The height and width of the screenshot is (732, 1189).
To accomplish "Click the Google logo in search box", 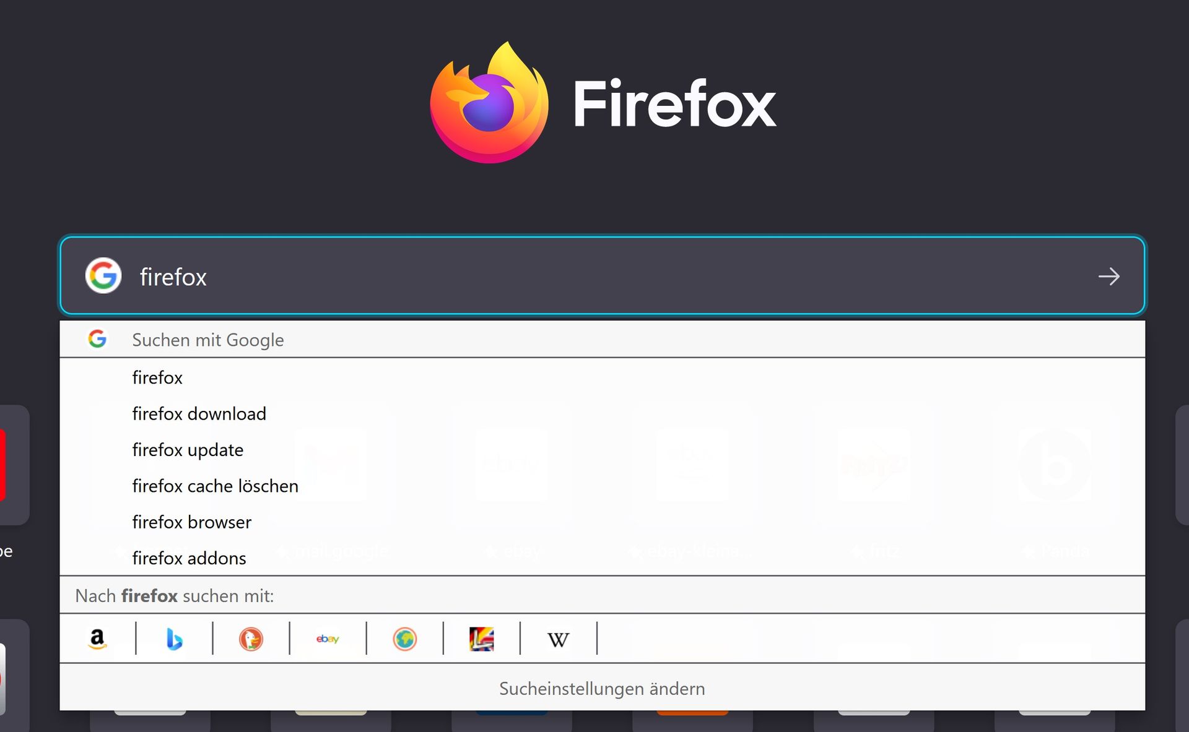I will (x=103, y=275).
